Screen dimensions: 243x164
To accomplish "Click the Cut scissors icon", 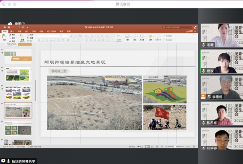I will coord(10,35).
